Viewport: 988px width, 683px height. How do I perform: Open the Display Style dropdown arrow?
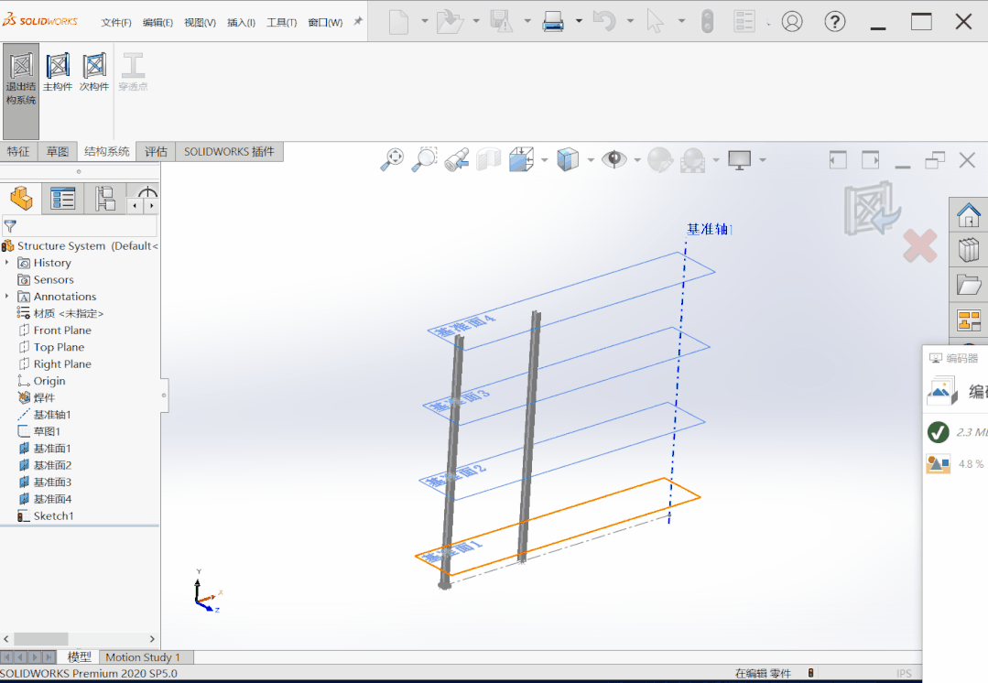coord(591,160)
